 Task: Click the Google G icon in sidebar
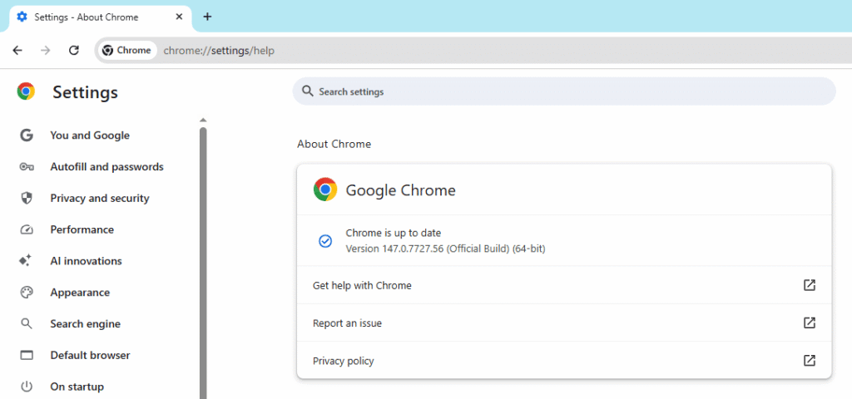coord(27,135)
